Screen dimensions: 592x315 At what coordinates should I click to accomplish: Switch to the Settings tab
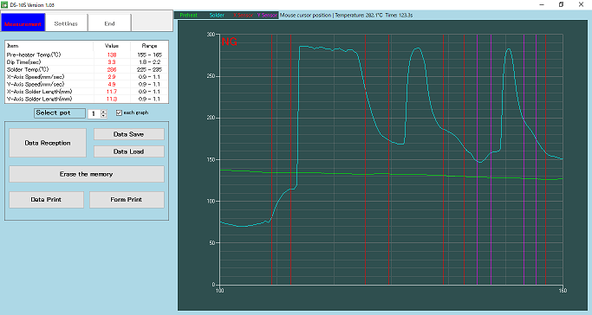[66, 23]
